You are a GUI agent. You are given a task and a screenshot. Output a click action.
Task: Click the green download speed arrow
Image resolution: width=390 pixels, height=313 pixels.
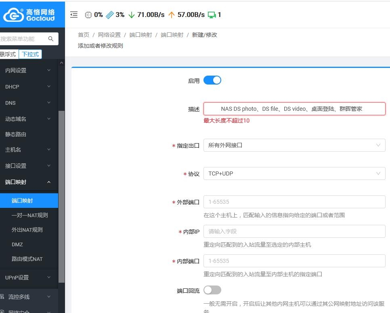click(131, 15)
